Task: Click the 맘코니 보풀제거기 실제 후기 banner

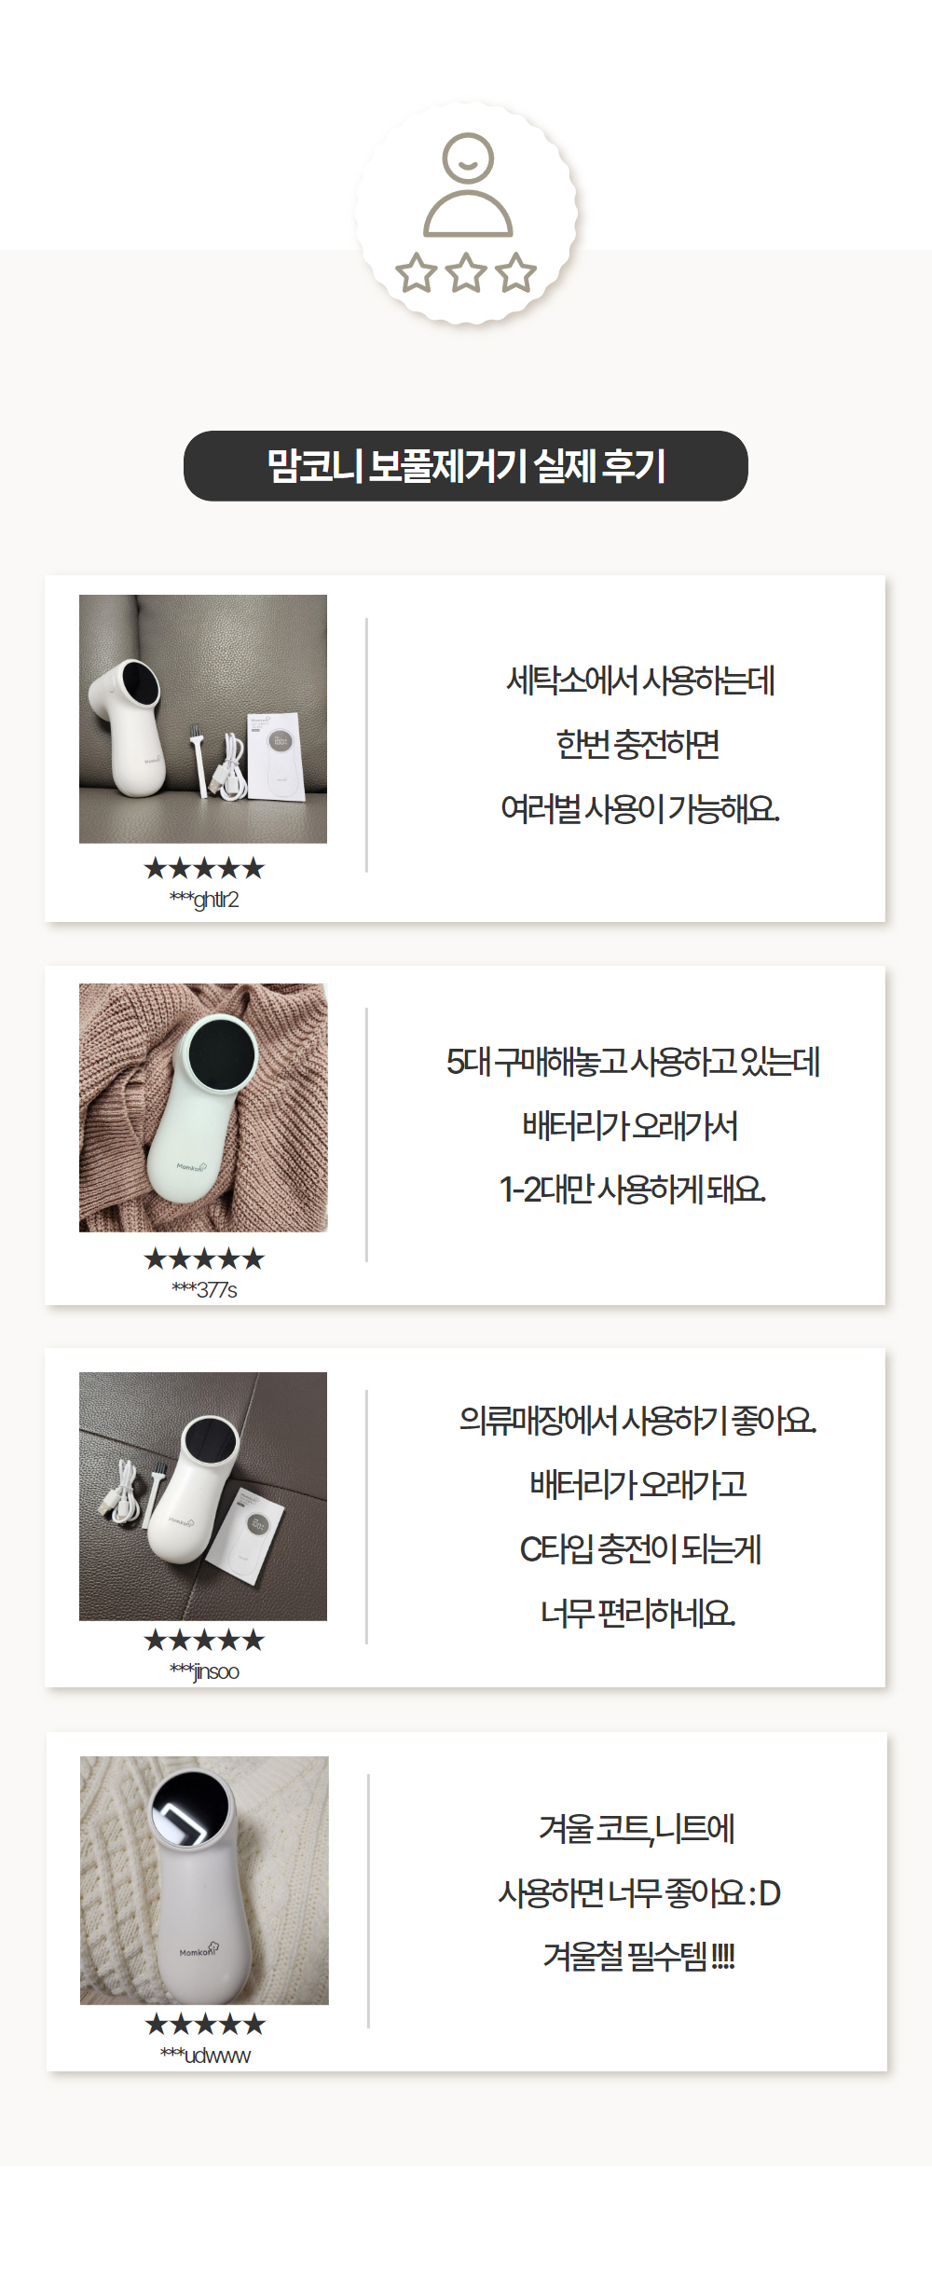Action: [x=466, y=466]
